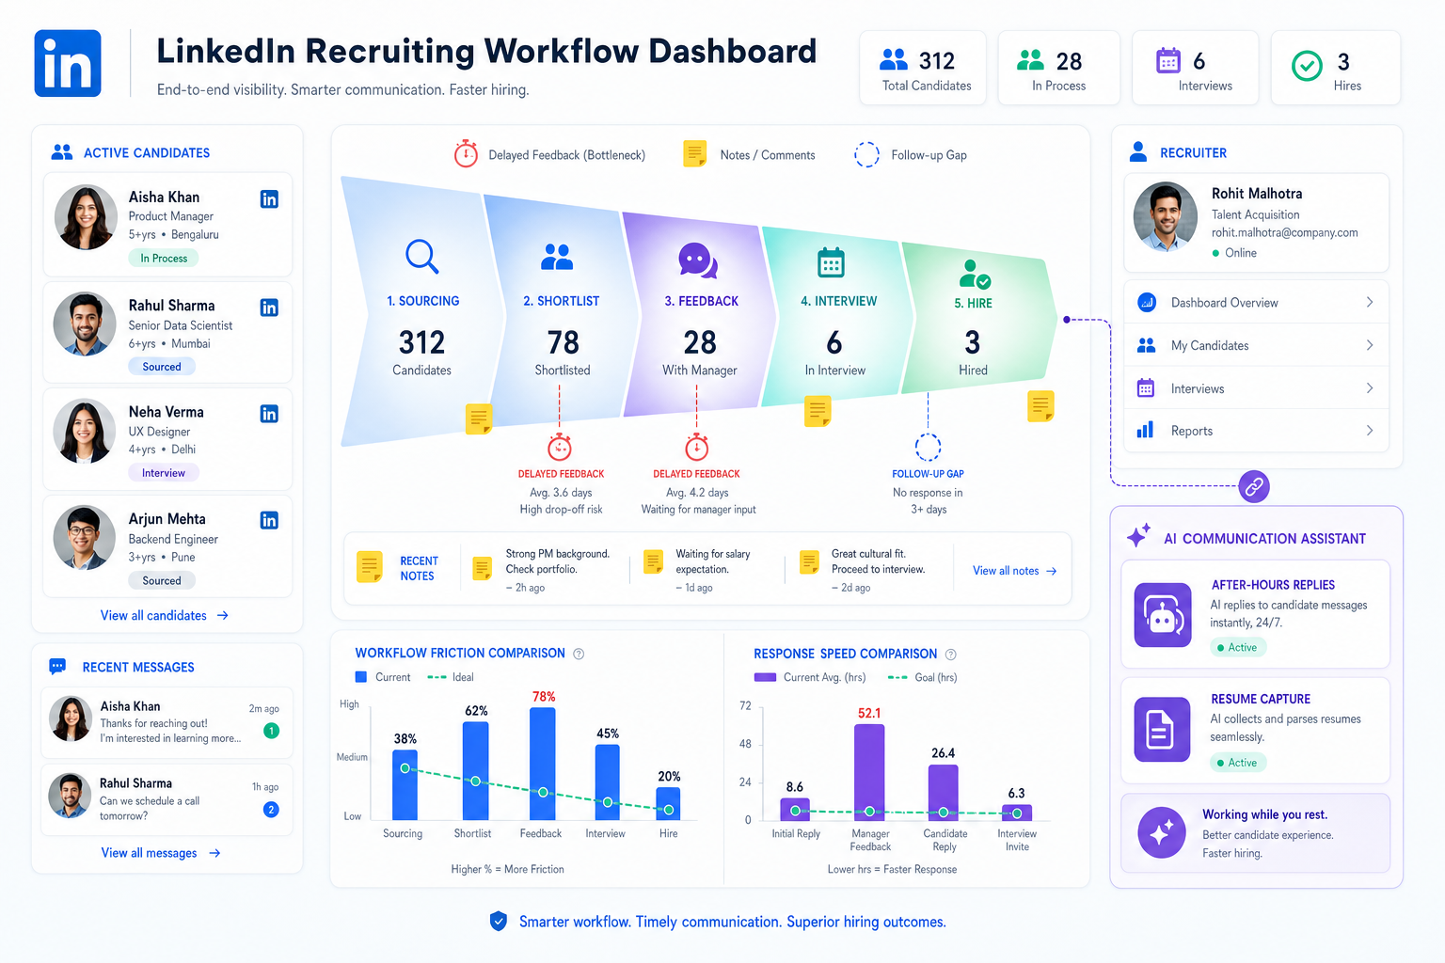The image size is (1445, 963).
Task: Toggle Resume Capture Active status
Action: [x=1238, y=763]
